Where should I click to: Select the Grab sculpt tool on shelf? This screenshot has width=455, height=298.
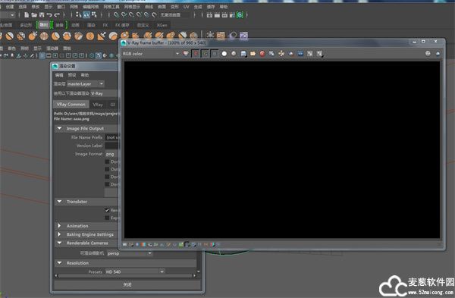coord(33,36)
